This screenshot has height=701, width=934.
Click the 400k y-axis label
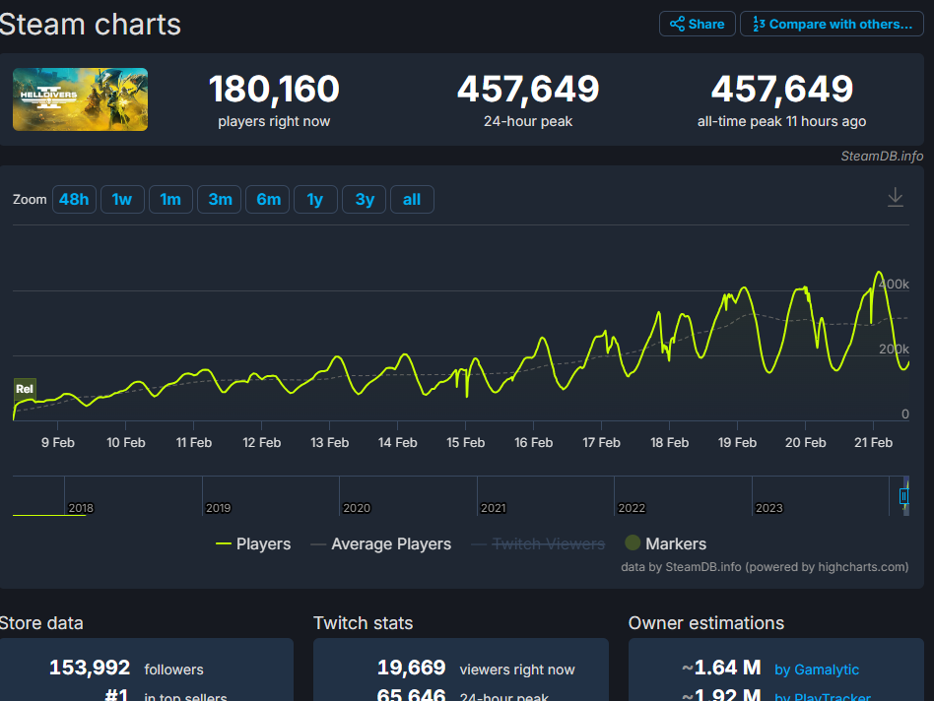click(x=894, y=285)
